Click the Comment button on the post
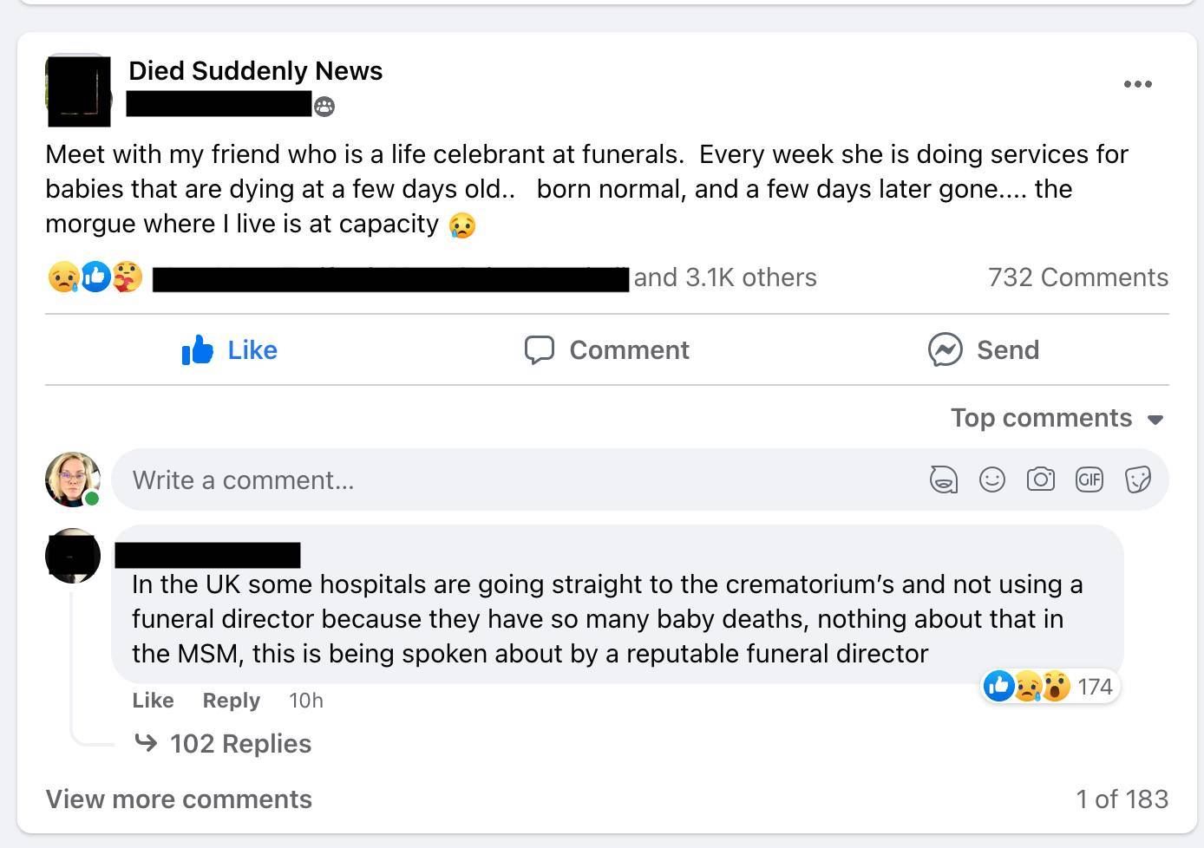Screen dimensions: 1204x848 607,350
